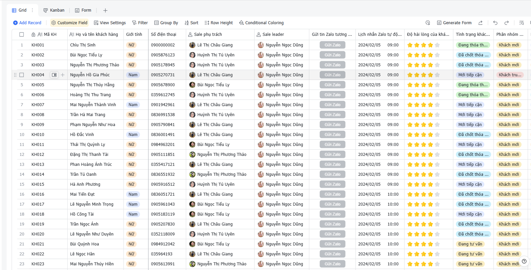Image resolution: width=531 pixels, height=270 pixels.
Task: Open View Settings
Action: pos(110,23)
